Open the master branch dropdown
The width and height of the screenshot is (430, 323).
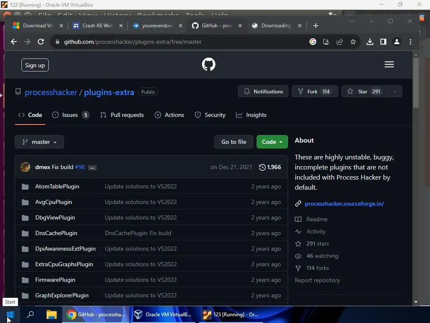click(x=39, y=142)
